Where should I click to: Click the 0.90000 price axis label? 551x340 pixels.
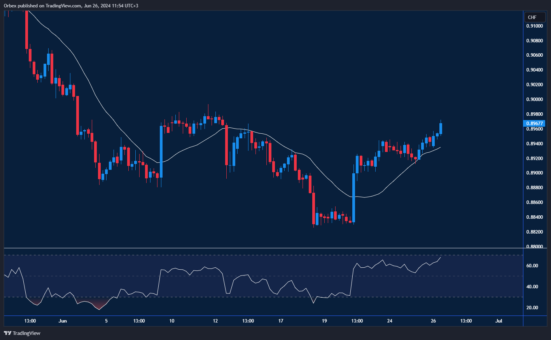click(534, 99)
